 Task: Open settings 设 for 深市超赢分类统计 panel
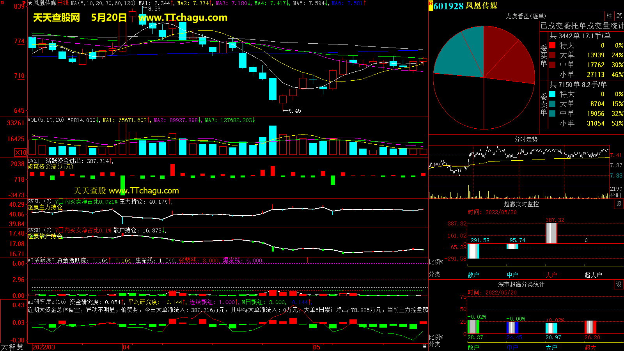click(x=619, y=284)
